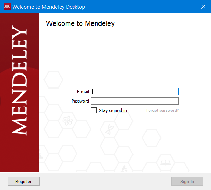
Task: Click the "Welcome to Mendeley" heading
Action: (x=80, y=23)
